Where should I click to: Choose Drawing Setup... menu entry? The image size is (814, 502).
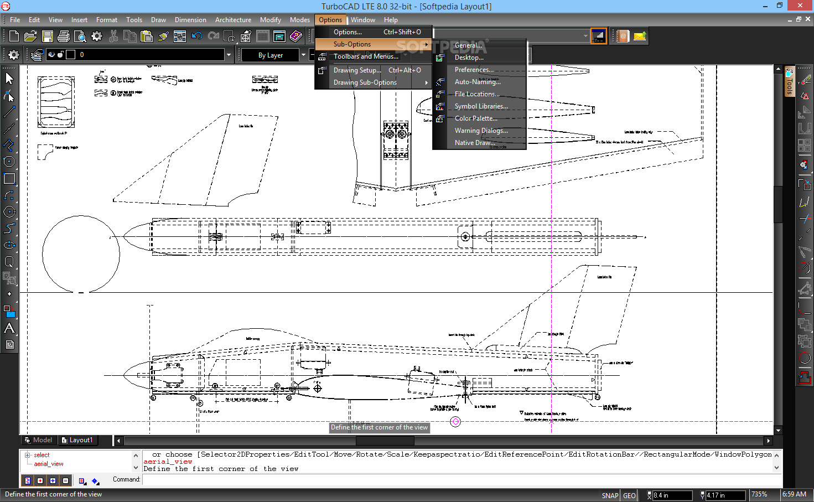pos(374,70)
